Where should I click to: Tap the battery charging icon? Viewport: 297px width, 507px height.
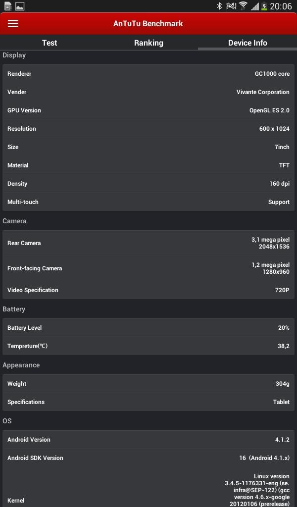click(264, 6)
